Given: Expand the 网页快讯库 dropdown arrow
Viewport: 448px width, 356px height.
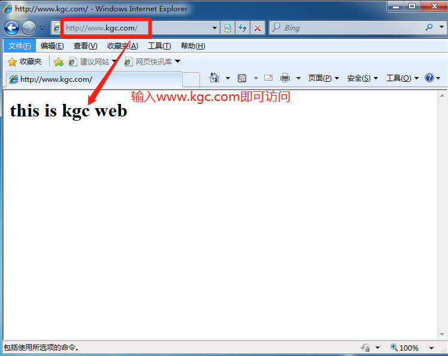Looking at the screenshot, I should [x=177, y=62].
